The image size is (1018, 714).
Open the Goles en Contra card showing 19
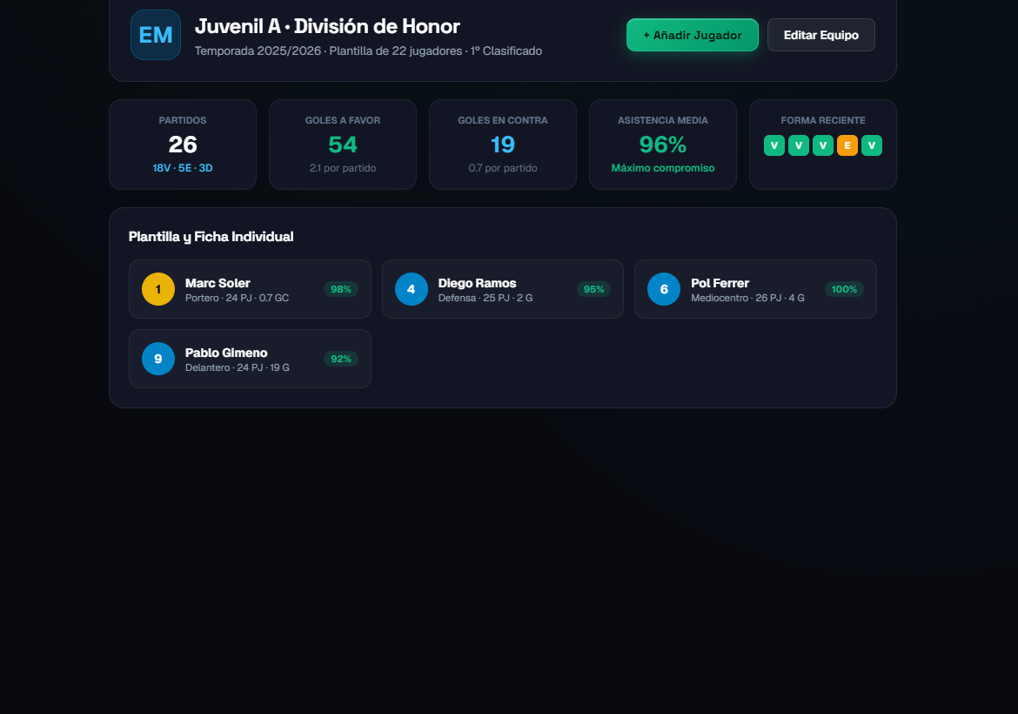coord(503,145)
